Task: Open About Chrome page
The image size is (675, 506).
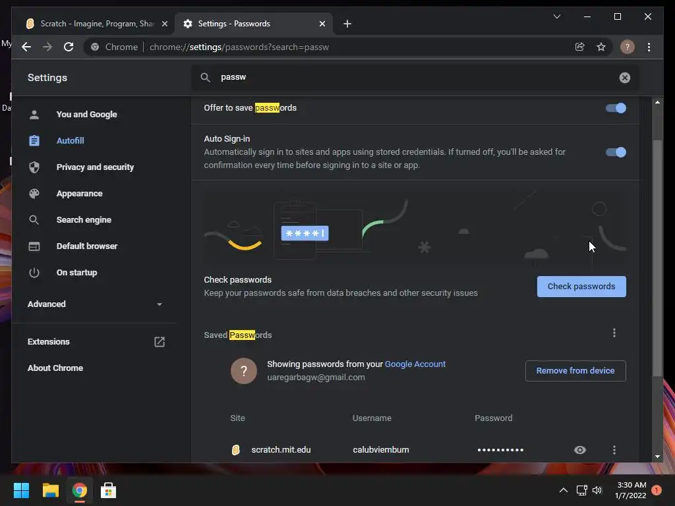Action: [55, 368]
